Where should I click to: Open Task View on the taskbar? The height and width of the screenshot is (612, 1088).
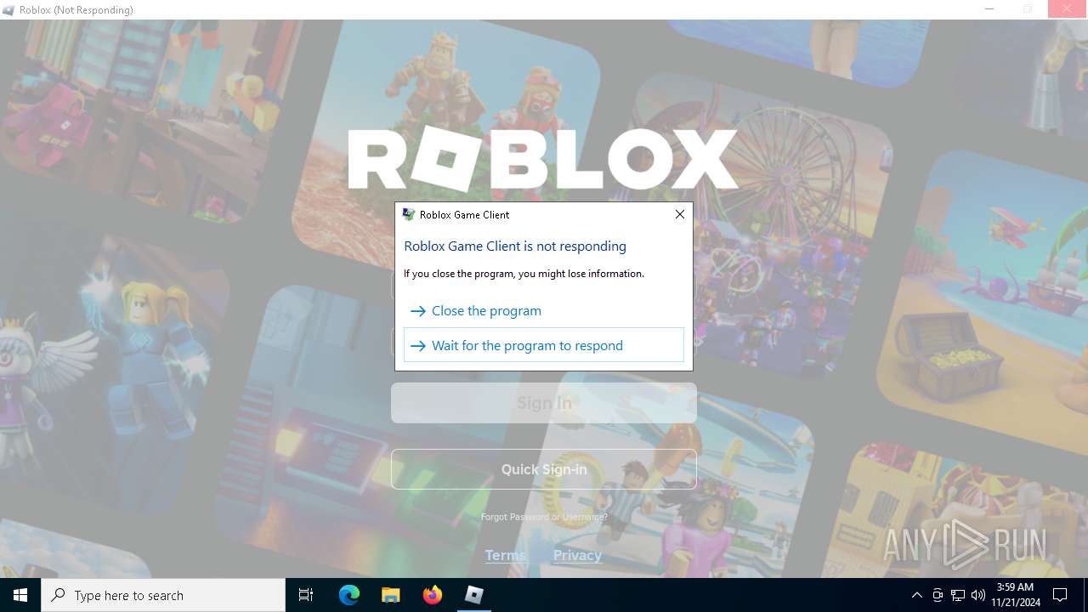coord(306,595)
